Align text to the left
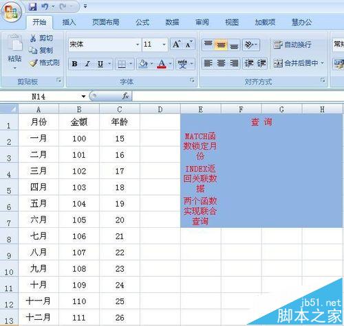Viewport: 344px width, 326px height. (x=208, y=63)
